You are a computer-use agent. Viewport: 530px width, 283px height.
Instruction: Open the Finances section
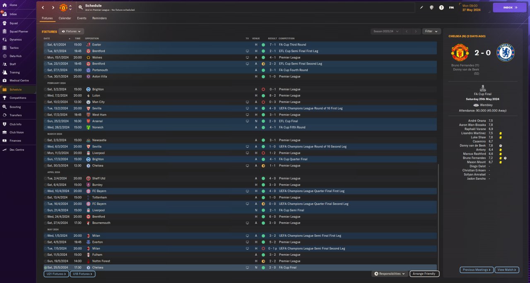[x=15, y=141]
